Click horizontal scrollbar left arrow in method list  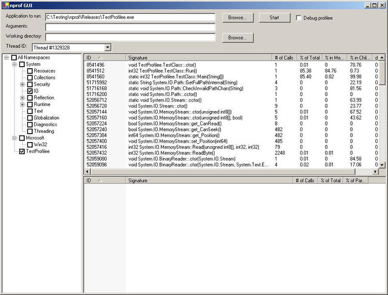pos(87,171)
